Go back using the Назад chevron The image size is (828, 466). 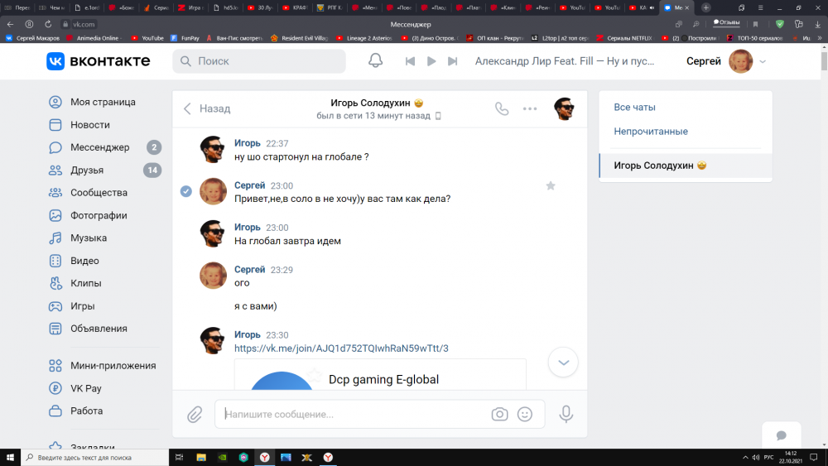point(188,108)
